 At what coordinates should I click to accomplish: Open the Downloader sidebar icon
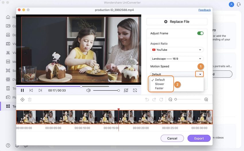(x=8, y=35)
